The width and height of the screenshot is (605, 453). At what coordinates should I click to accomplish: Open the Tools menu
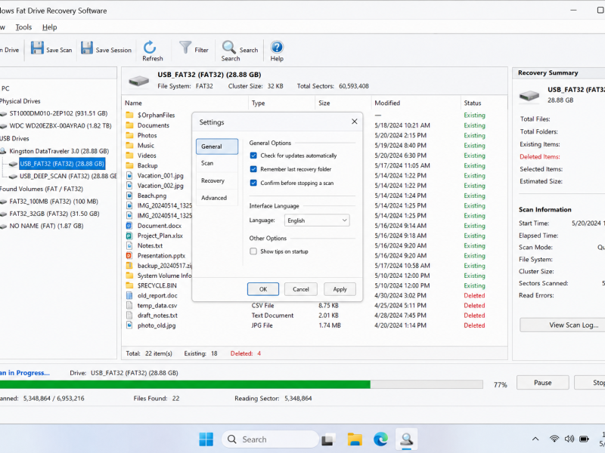coord(23,27)
